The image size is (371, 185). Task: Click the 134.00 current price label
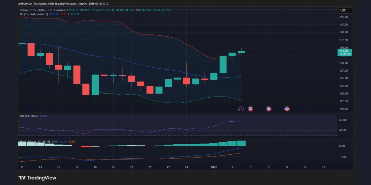tap(344, 51)
